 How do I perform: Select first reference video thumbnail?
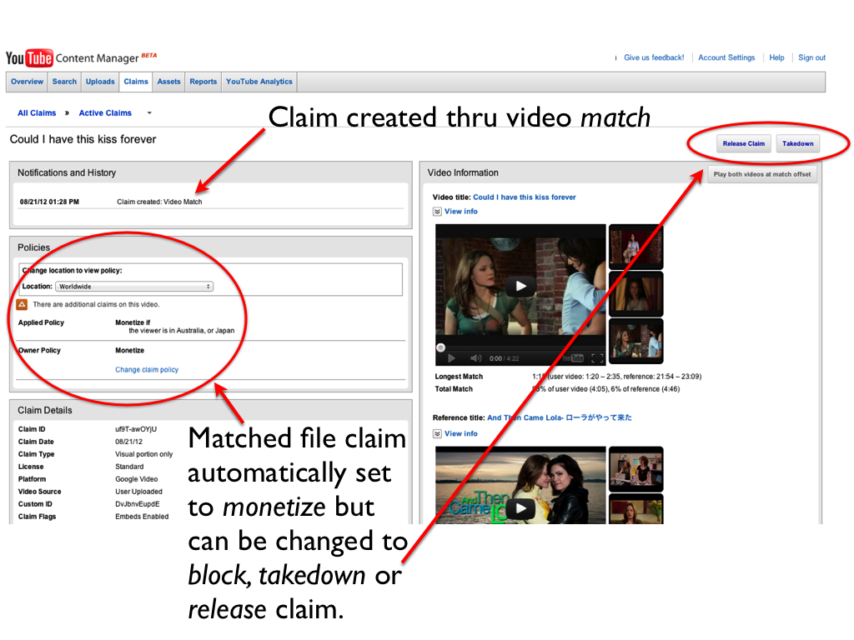(635, 468)
